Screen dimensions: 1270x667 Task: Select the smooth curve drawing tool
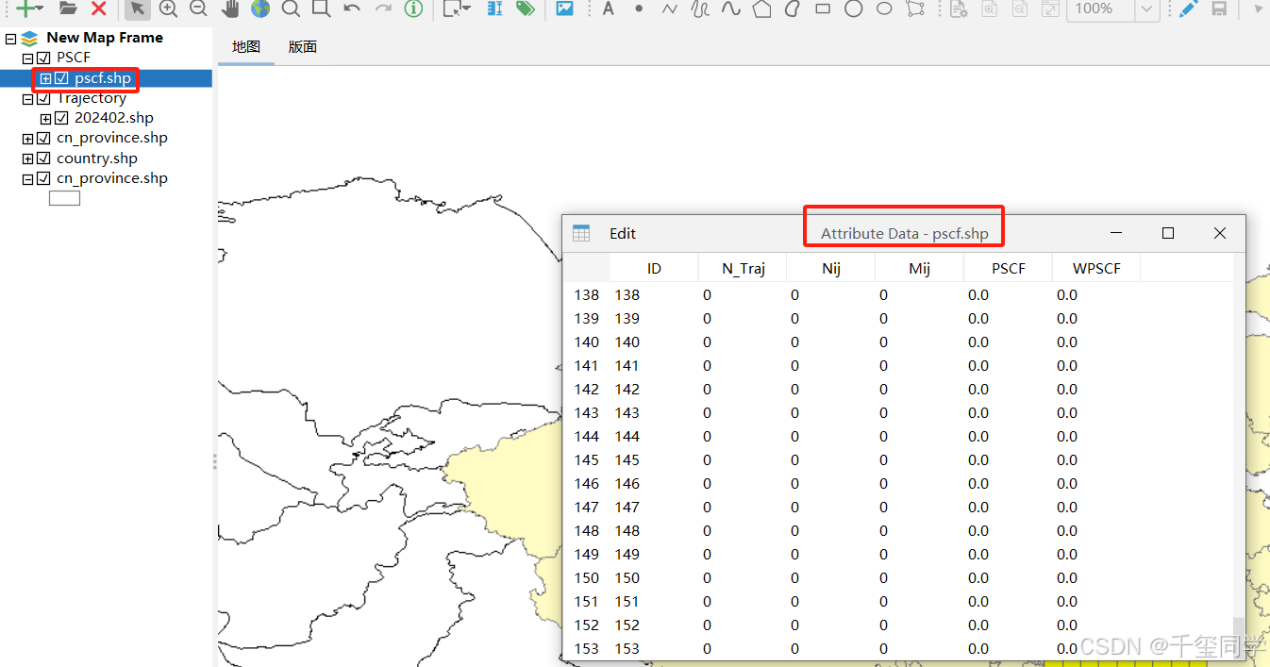click(x=730, y=8)
